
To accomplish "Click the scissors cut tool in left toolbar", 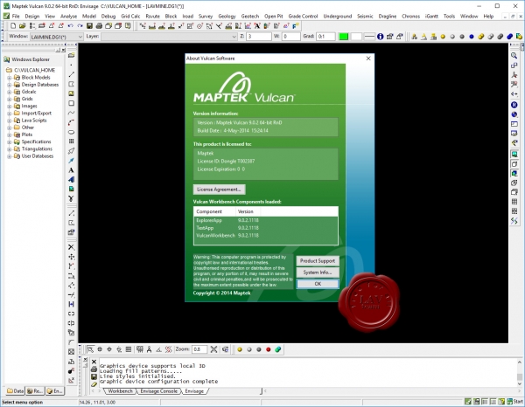I will pyautogui.click(x=72, y=198).
